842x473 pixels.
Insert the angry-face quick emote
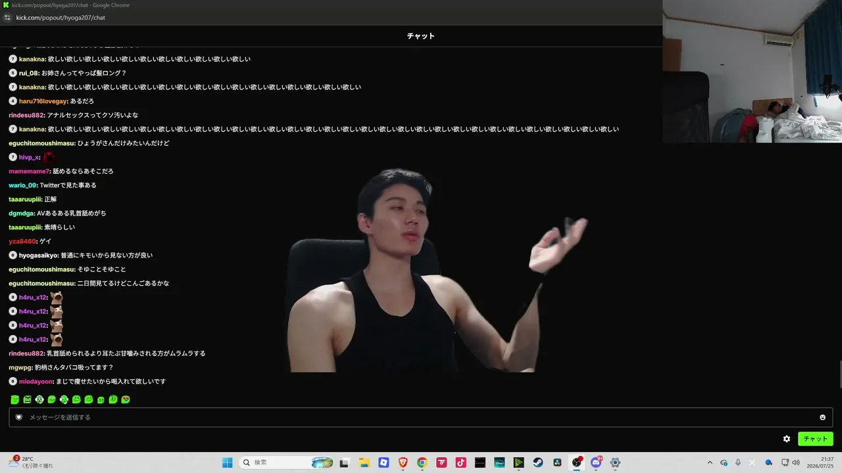(27, 399)
